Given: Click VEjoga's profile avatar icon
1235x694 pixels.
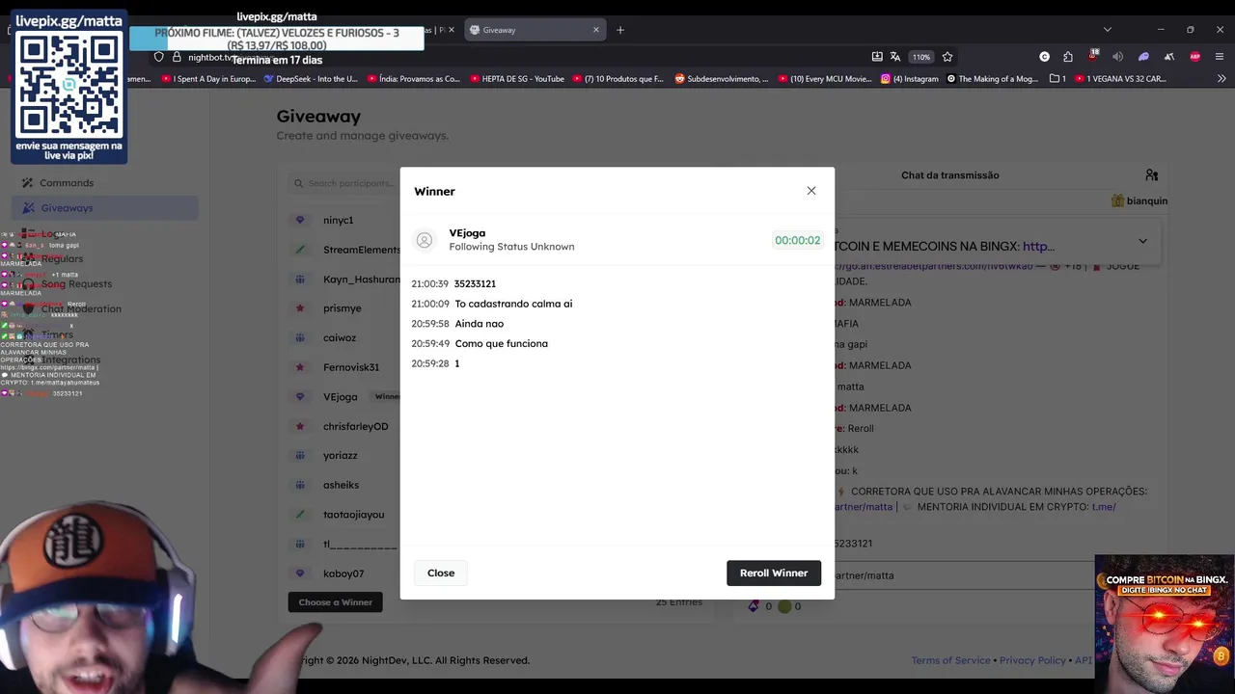Looking at the screenshot, I should point(424,240).
